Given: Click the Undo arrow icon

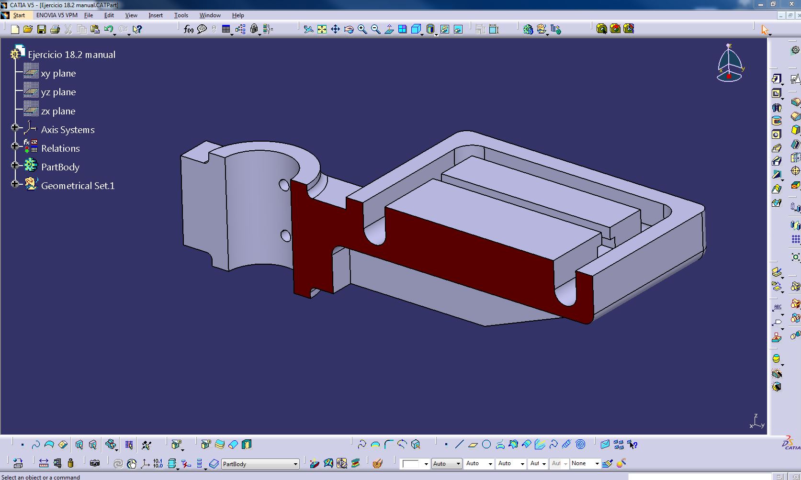Looking at the screenshot, I should [x=109, y=29].
